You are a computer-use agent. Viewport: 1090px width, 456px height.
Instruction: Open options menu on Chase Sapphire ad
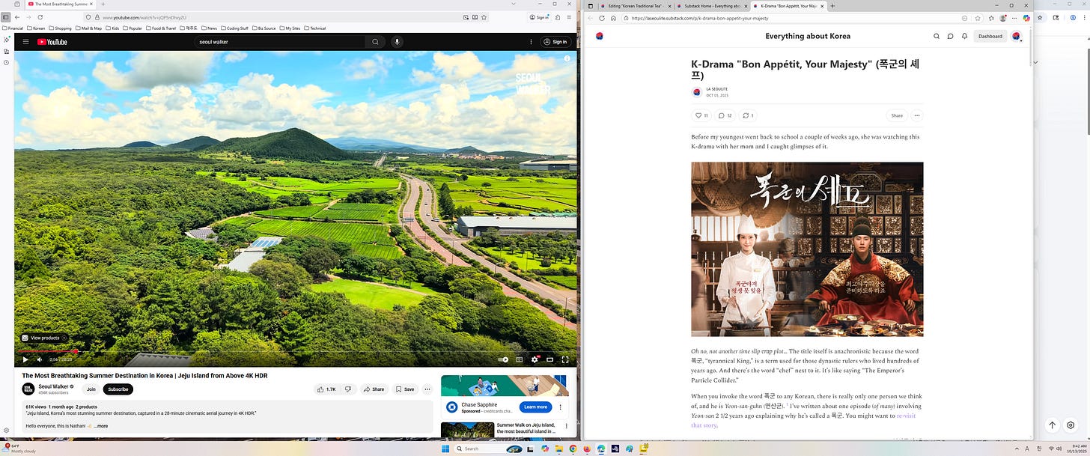[561, 407]
